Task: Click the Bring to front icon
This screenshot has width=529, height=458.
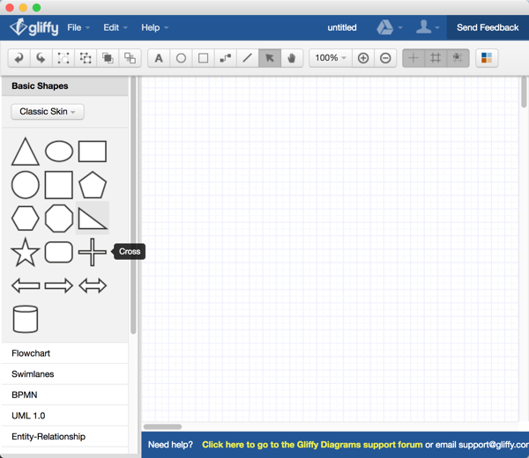Action: pos(108,58)
